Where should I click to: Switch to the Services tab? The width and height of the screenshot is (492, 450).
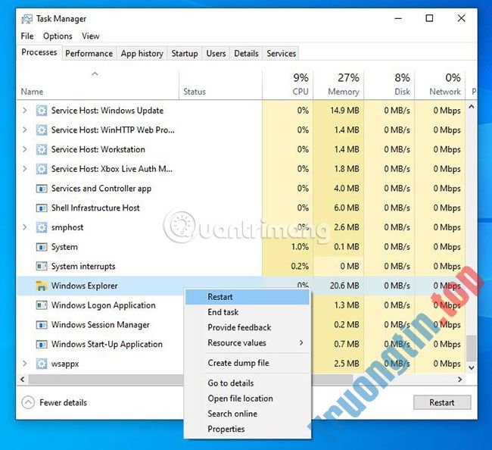[282, 53]
